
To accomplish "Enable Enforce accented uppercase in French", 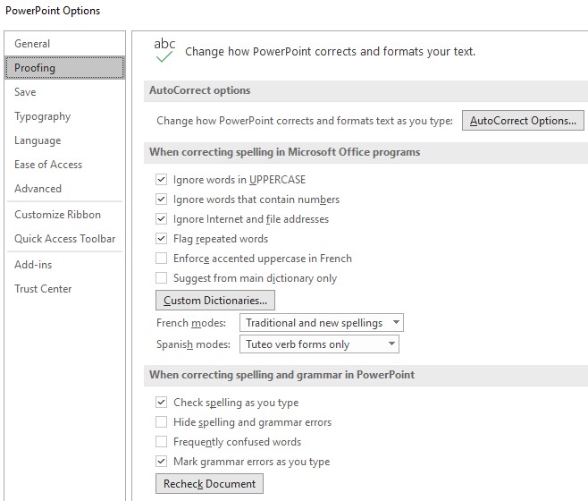I will coord(161,259).
